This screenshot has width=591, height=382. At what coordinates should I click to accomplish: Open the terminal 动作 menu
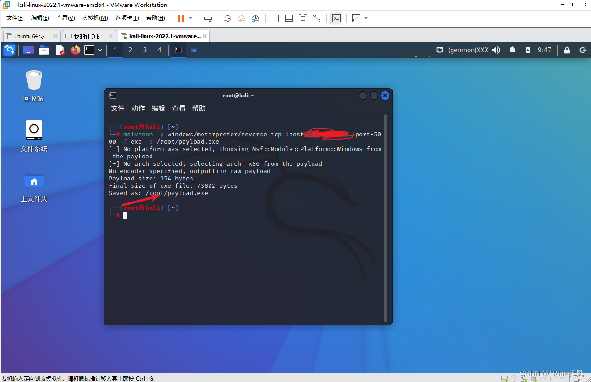(x=138, y=108)
